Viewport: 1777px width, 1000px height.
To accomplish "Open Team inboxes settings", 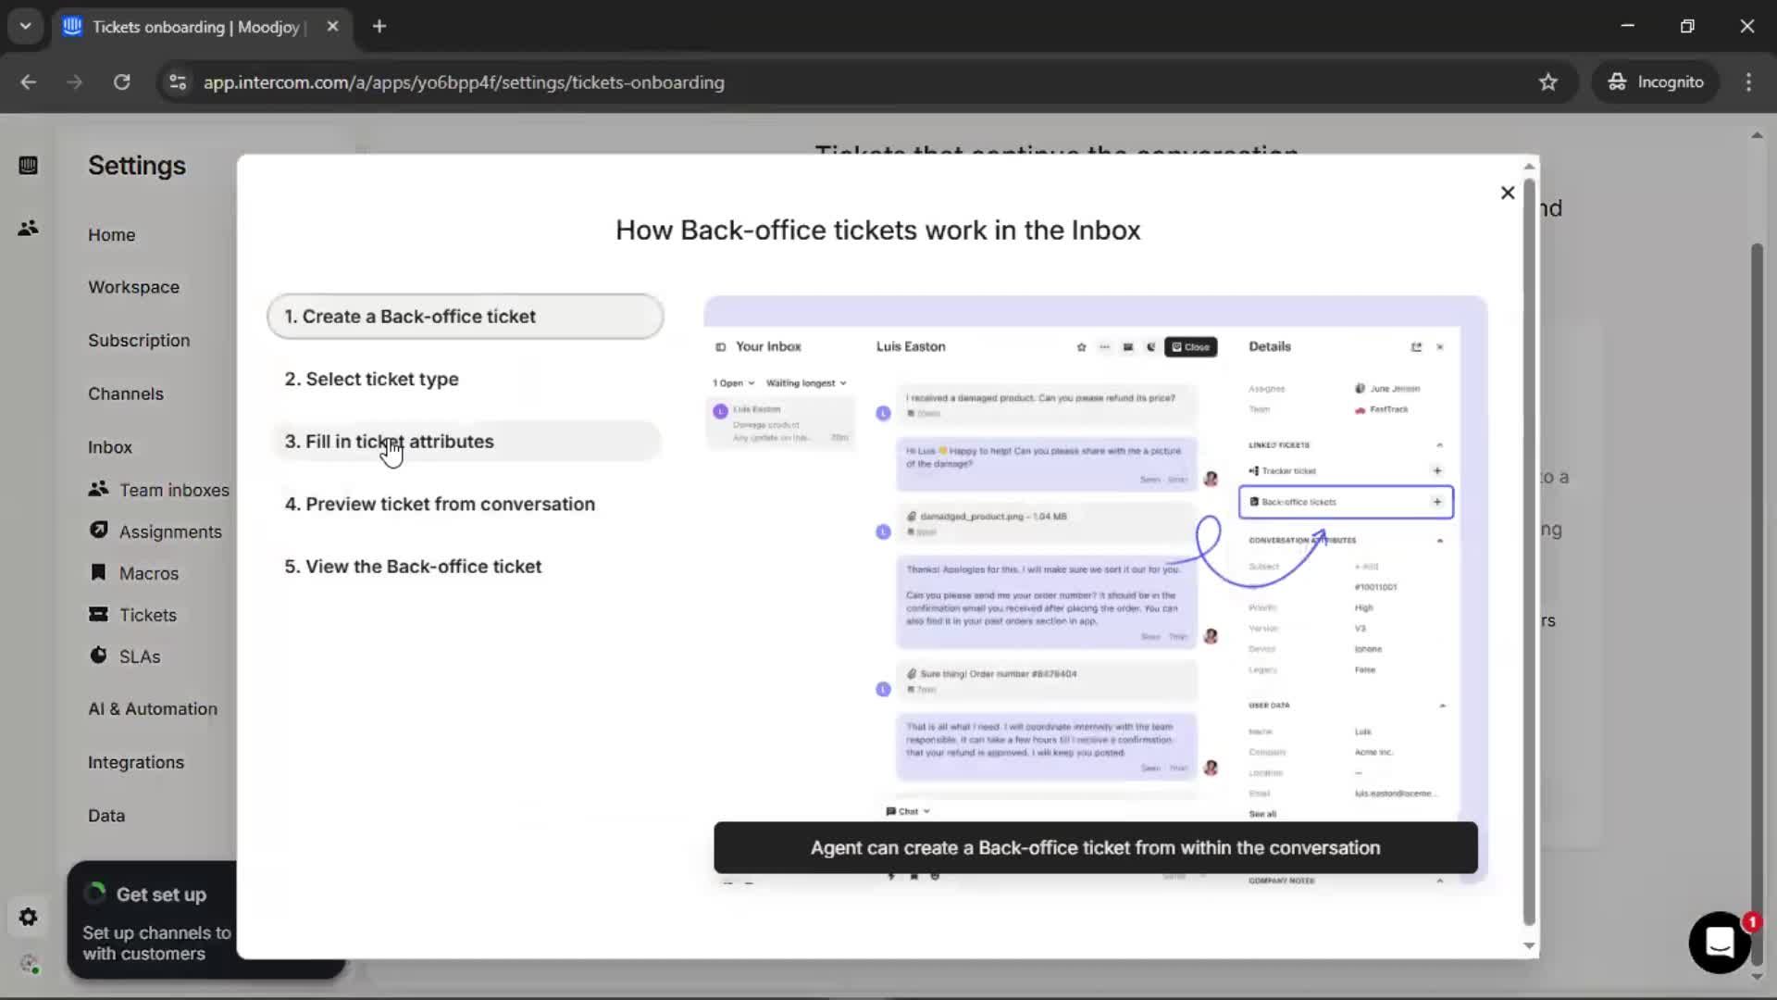I will tap(174, 490).
